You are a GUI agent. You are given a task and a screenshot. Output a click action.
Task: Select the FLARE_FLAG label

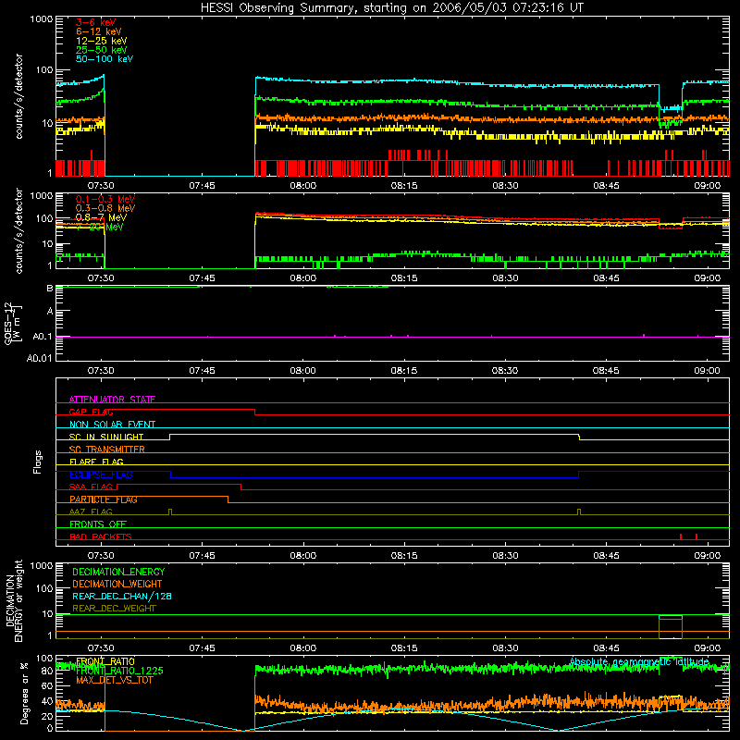[x=96, y=462]
